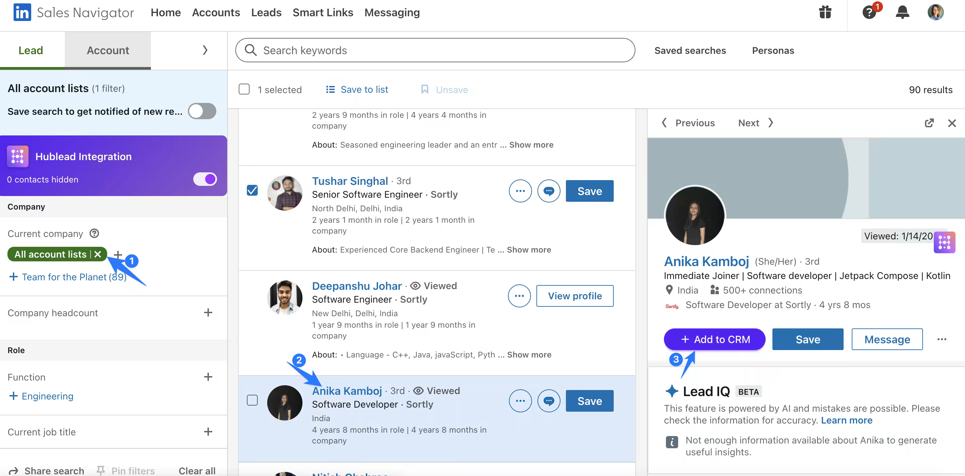Click the Hublead icon near Viewed badge
965x476 pixels.
click(944, 242)
